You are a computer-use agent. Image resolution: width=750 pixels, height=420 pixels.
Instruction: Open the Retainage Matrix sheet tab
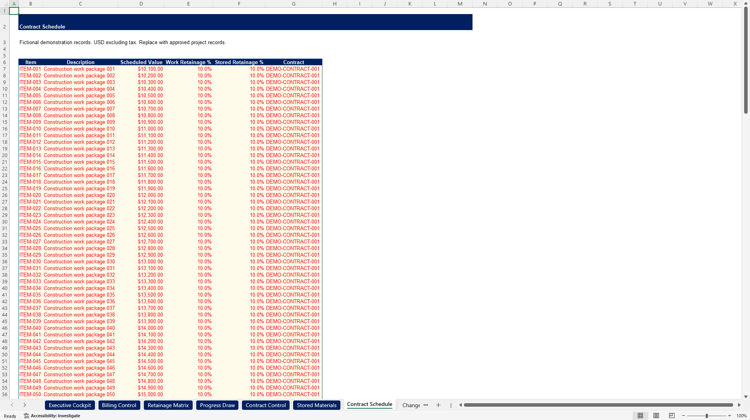click(168, 405)
